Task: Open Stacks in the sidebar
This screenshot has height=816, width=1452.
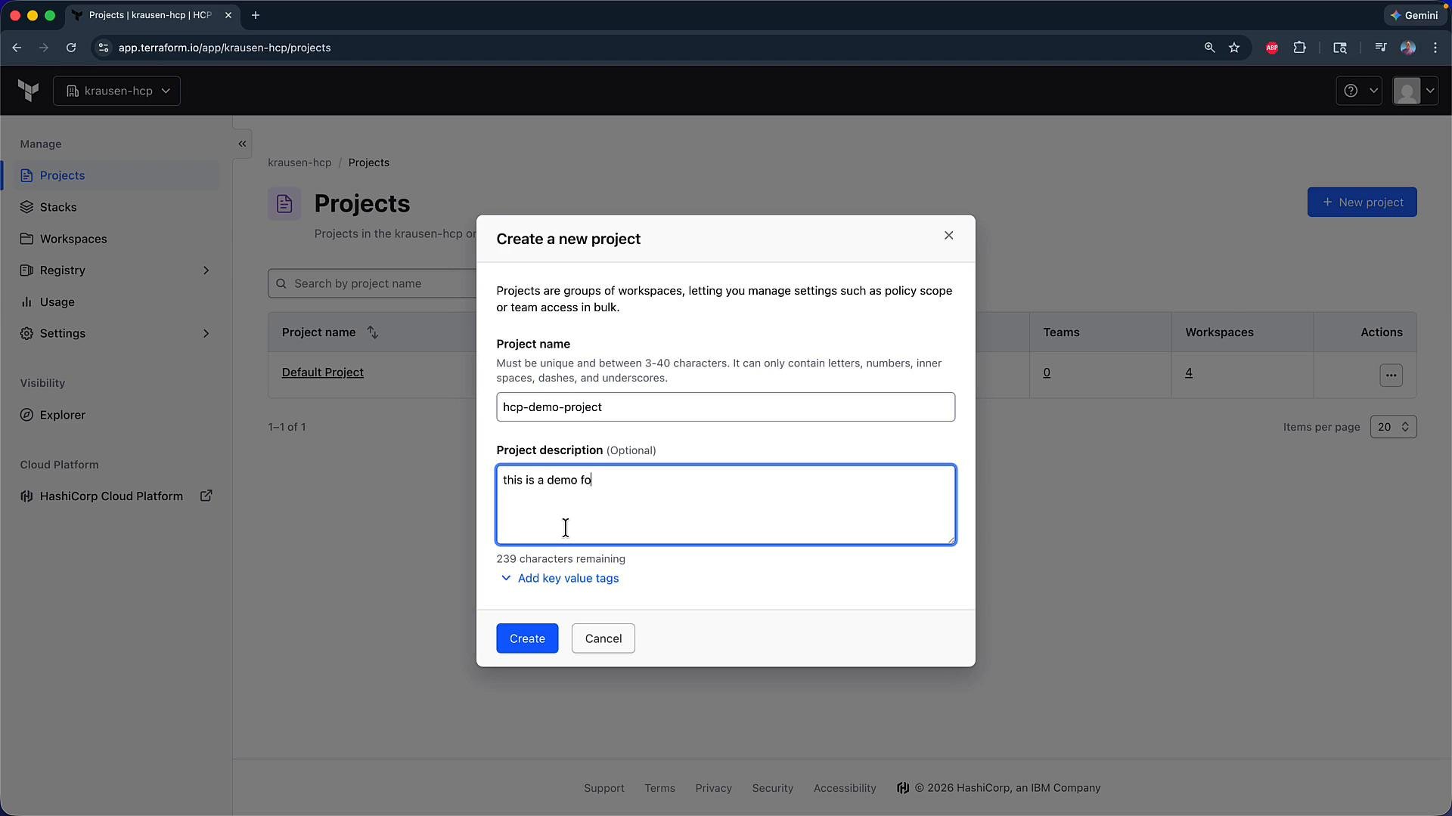Action: click(117, 207)
